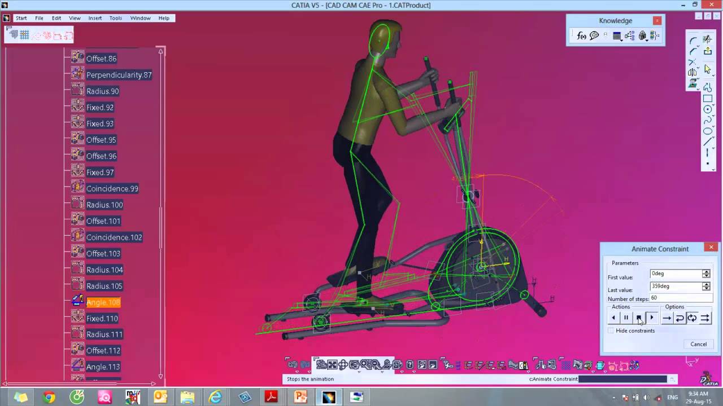Image resolution: width=723 pixels, height=406 pixels.
Task: Select the Reverse animation option
Action: pos(680,318)
